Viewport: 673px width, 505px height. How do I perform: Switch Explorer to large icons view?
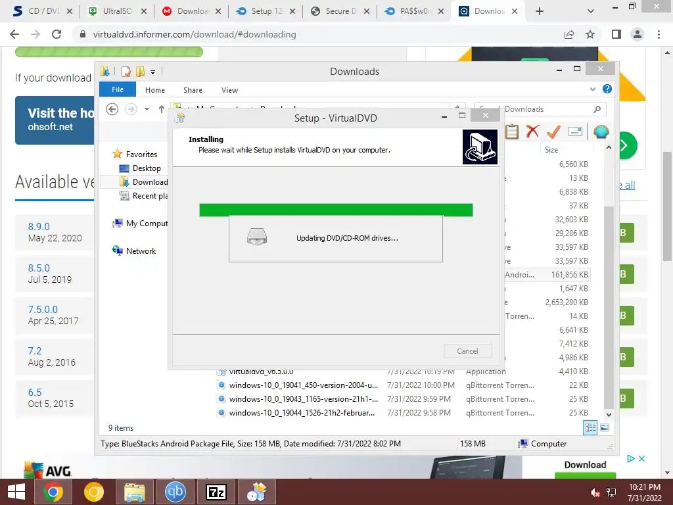tap(605, 427)
